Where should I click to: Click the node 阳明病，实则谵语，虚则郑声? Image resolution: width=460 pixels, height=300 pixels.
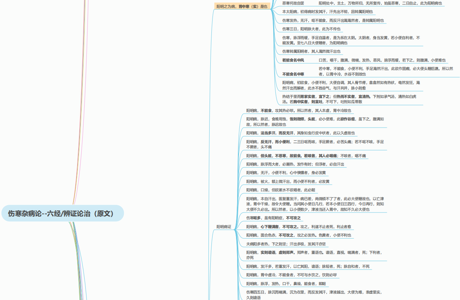coord(314,253)
